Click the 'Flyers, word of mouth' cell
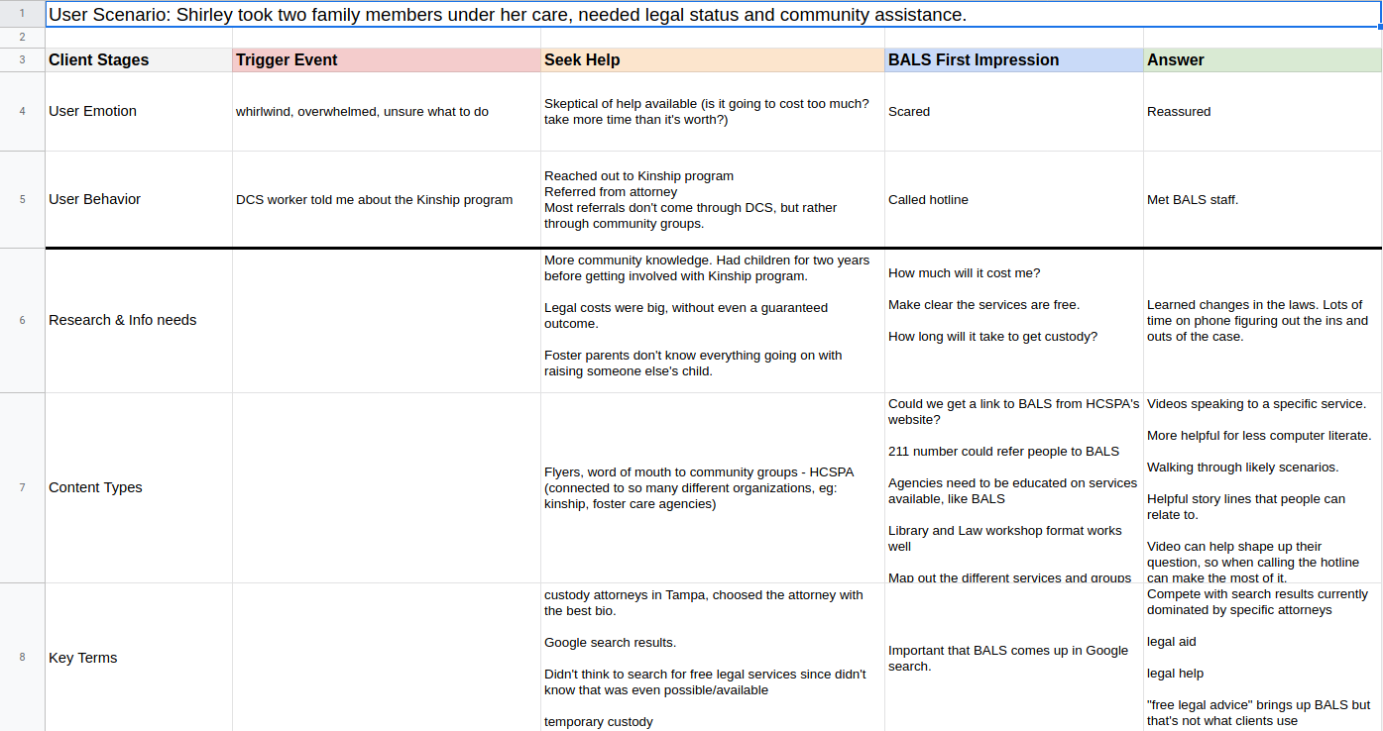1383x731 pixels. (713, 487)
